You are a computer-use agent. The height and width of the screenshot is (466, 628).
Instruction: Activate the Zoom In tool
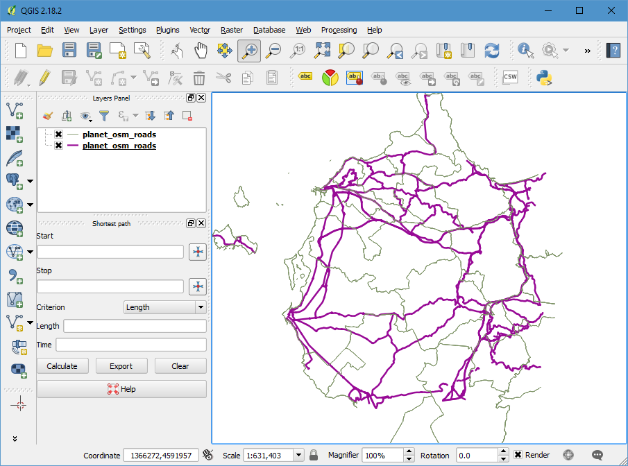tap(249, 51)
